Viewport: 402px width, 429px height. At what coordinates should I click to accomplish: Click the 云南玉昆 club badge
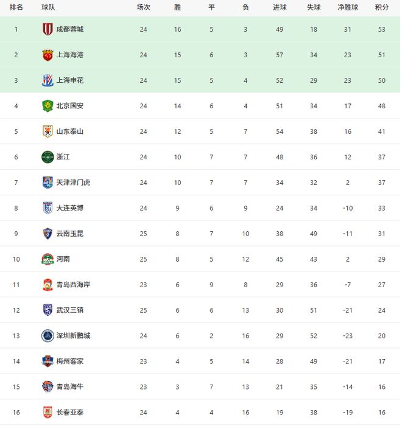tap(48, 234)
